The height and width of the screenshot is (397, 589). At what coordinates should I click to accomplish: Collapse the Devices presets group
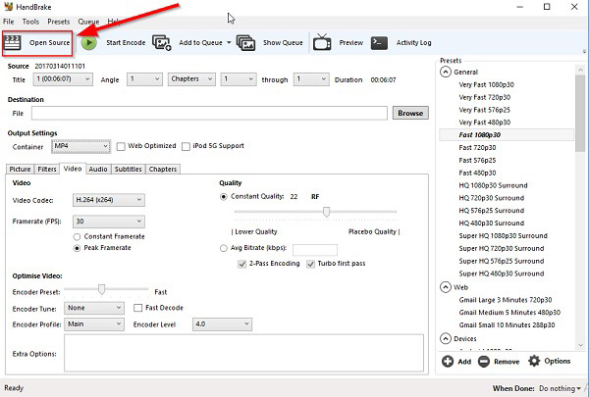(x=446, y=339)
